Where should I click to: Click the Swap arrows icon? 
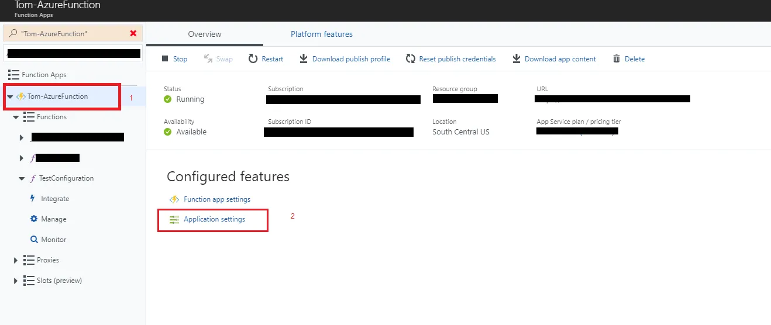coord(208,58)
